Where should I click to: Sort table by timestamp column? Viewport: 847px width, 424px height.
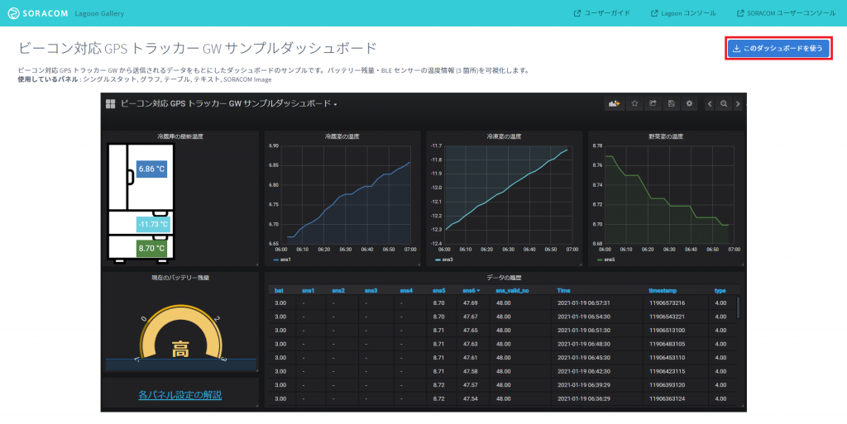663,290
